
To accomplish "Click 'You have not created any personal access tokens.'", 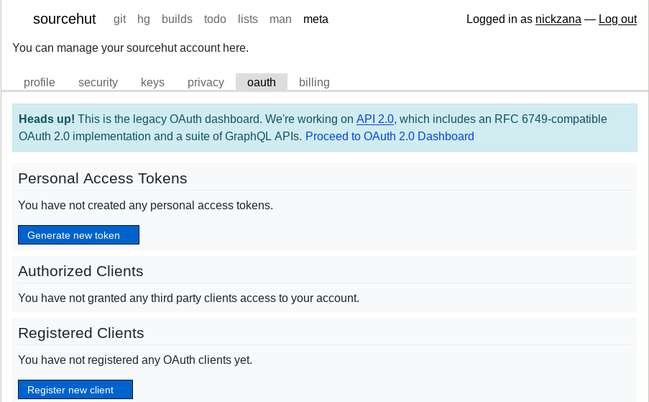I will tap(146, 206).
